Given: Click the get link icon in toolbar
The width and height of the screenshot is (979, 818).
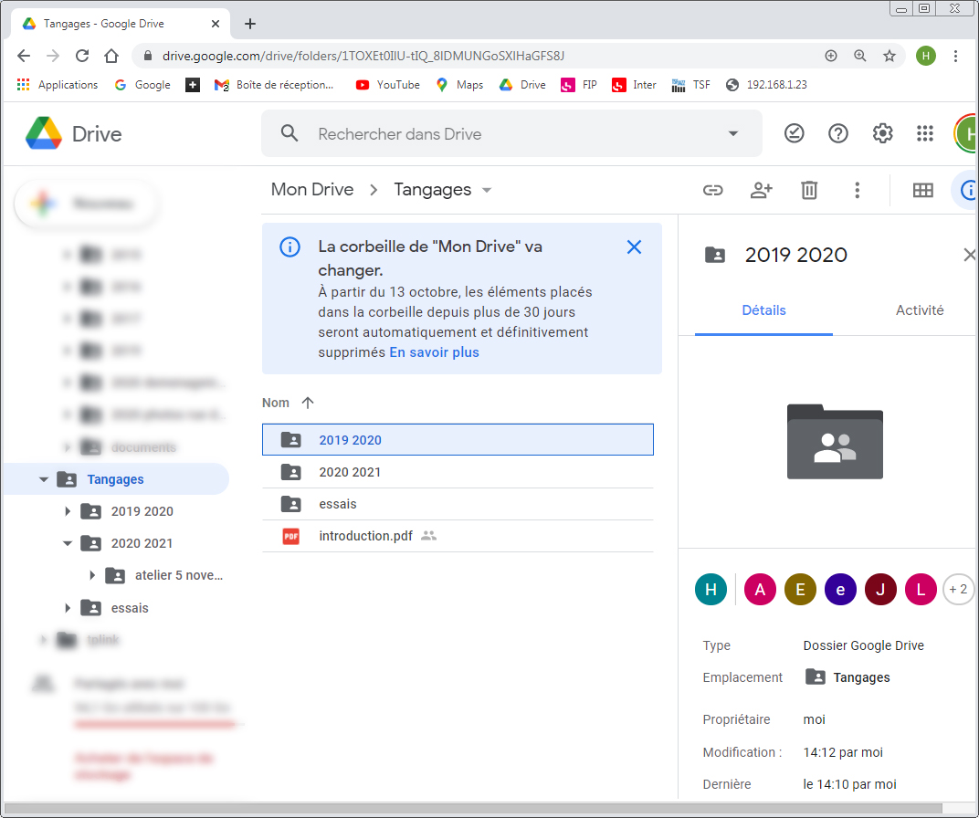Looking at the screenshot, I should tap(712, 190).
